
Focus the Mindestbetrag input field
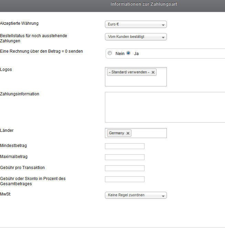[125, 146]
